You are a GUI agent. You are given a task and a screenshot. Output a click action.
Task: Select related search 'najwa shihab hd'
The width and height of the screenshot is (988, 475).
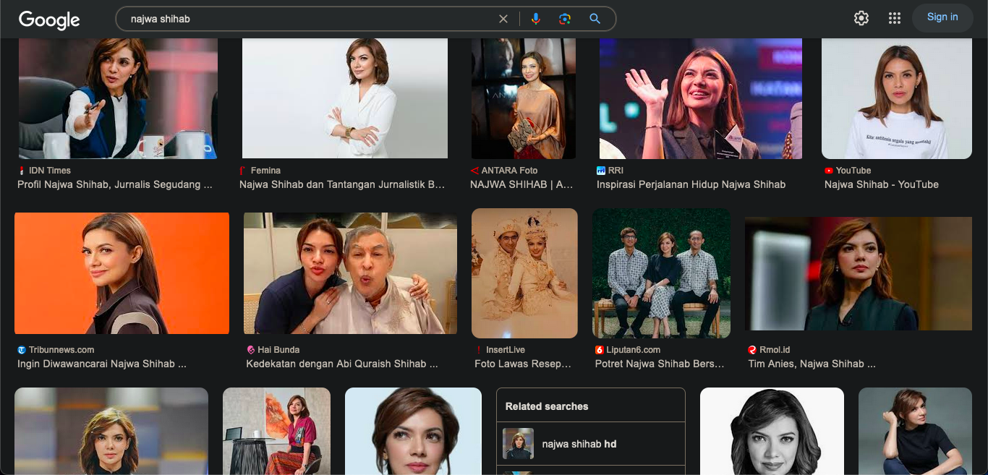(579, 444)
